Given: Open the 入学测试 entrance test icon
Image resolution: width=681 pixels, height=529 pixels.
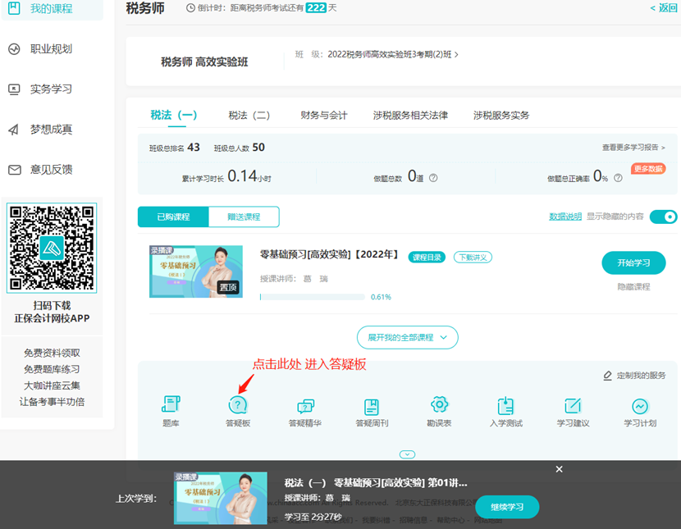Looking at the screenshot, I should tap(506, 406).
